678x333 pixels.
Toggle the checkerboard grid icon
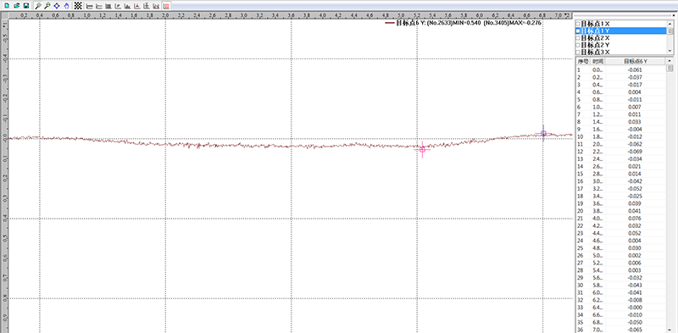78,6
